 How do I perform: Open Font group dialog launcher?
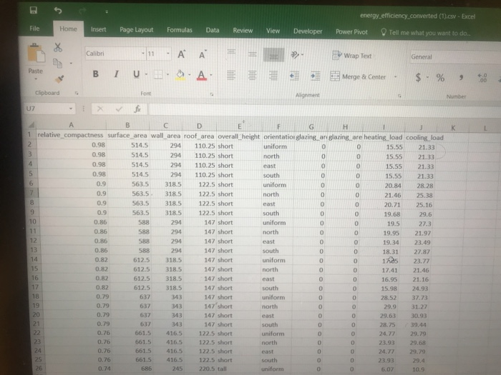(212, 94)
